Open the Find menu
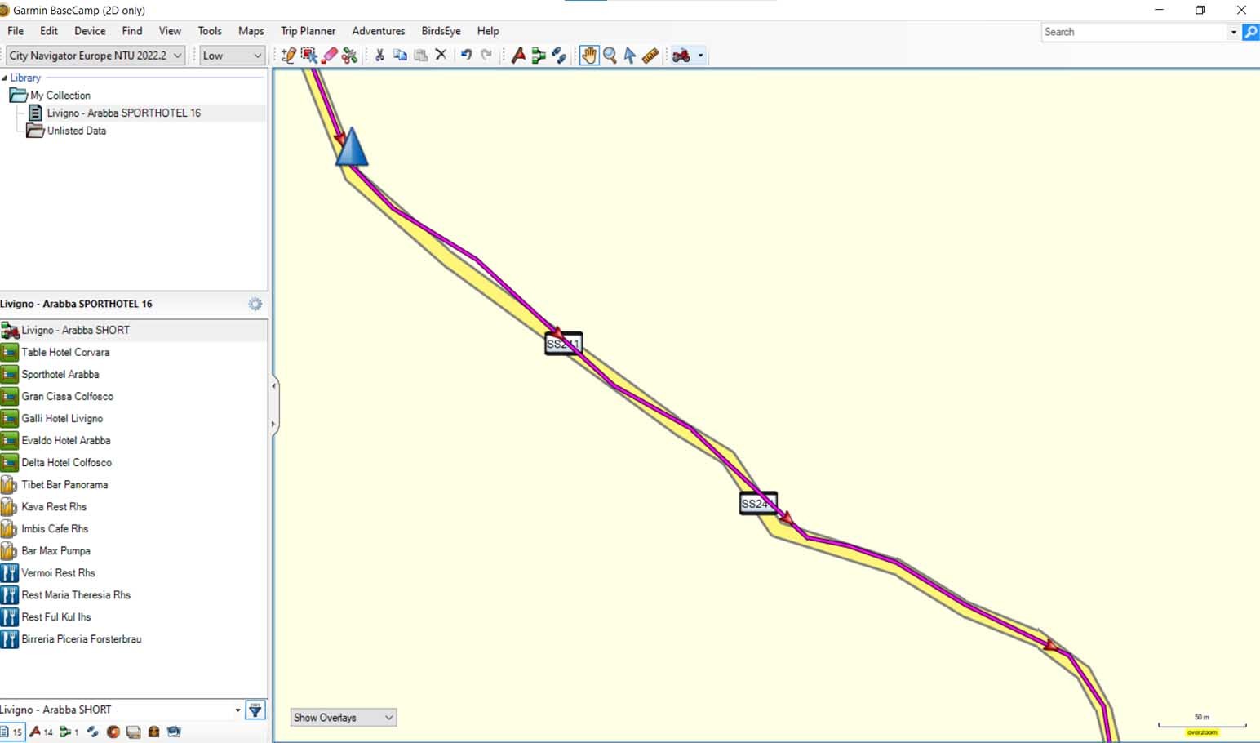1260x743 pixels. click(x=132, y=31)
